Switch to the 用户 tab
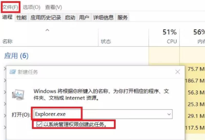 [84, 17]
